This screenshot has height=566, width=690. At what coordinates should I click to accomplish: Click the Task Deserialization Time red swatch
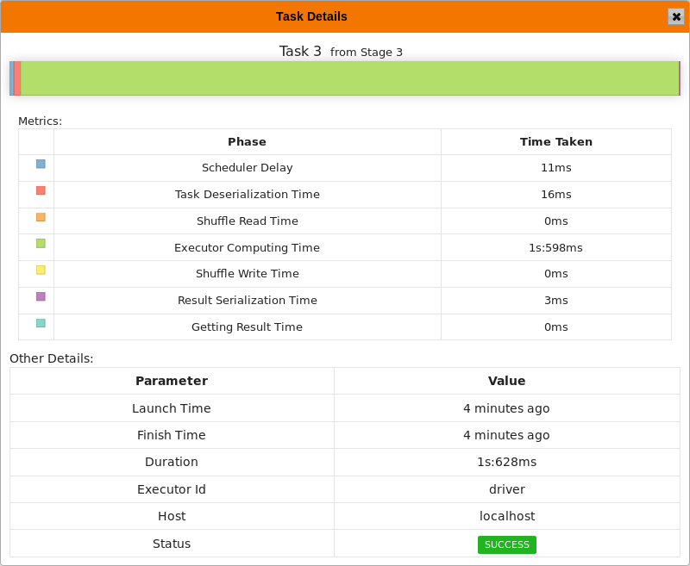(x=41, y=190)
